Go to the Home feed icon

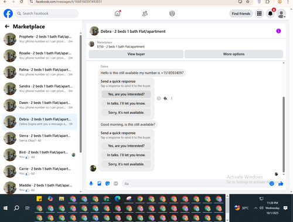[x=117, y=14]
